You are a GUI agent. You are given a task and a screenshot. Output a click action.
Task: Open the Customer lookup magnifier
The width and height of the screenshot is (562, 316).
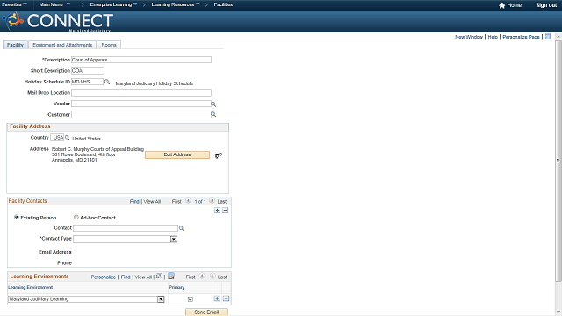(x=213, y=115)
